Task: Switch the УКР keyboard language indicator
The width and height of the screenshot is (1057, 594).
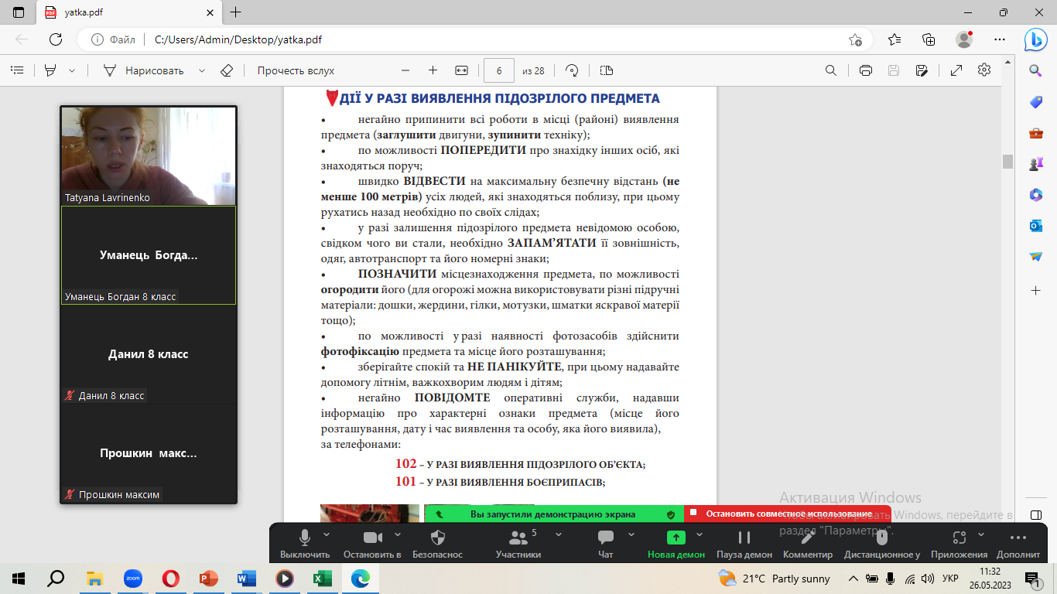Action: (x=951, y=579)
